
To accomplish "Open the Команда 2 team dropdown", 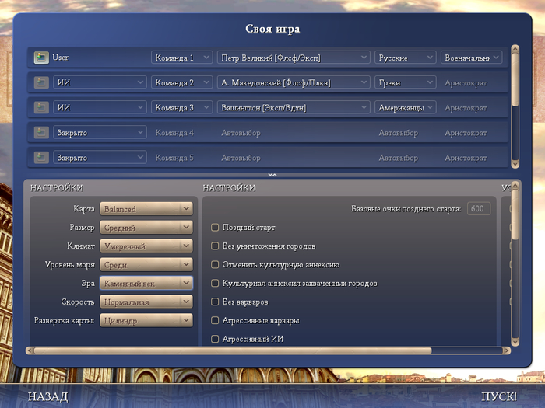I will point(181,82).
